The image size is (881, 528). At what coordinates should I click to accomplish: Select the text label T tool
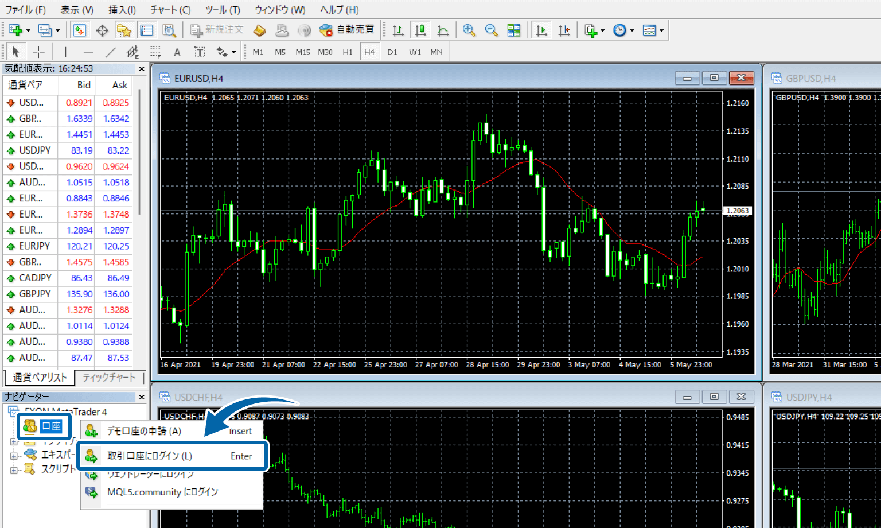200,52
